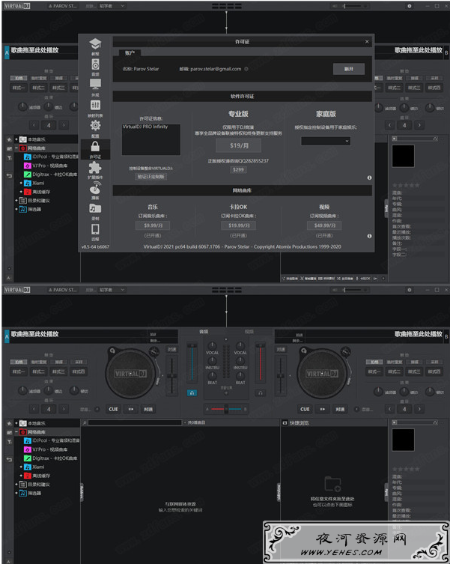This screenshot has width=450, height=564.
Task: Click the $19/月 professional subscription button
Action: pyautogui.click(x=239, y=145)
